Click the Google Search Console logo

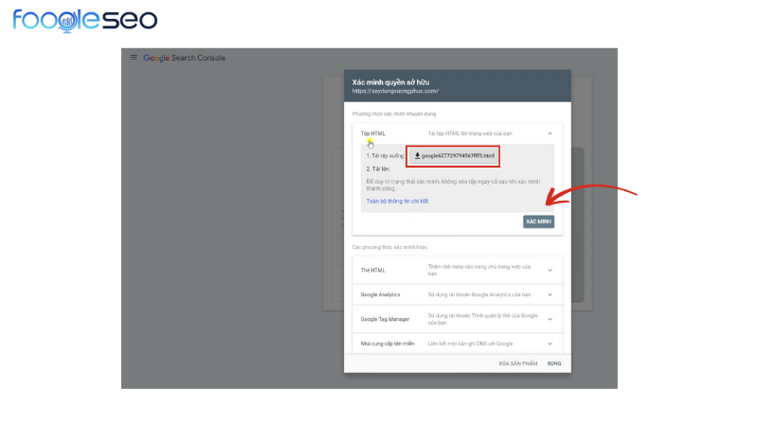(x=185, y=58)
